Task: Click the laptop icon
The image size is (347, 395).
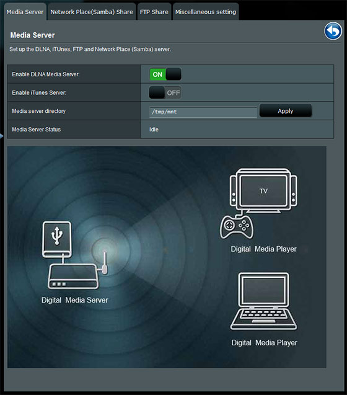Action: click(263, 301)
